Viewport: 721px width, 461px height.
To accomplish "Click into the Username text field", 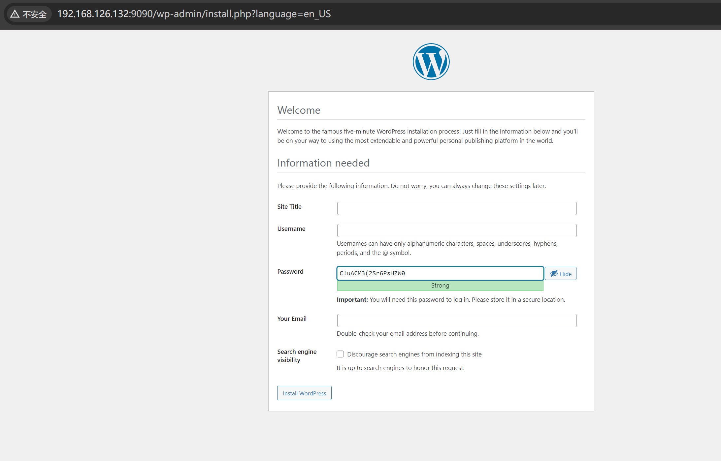I will (457, 230).
